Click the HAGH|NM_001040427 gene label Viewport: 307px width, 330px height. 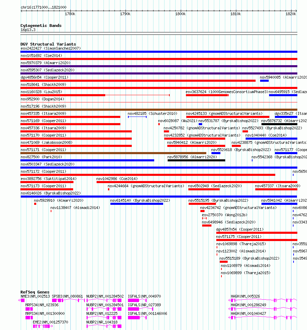pos(248,313)
